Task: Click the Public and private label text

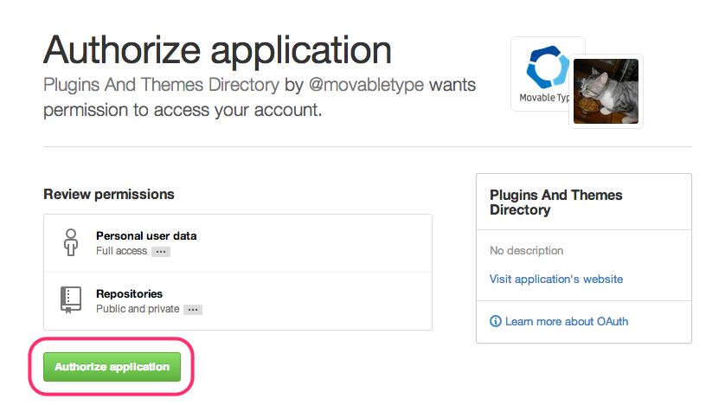Action: click(138, 309)
